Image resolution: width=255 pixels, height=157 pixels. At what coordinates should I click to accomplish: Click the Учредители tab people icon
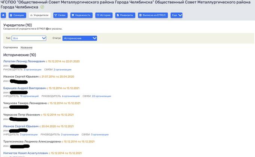(x=31, y=15)
